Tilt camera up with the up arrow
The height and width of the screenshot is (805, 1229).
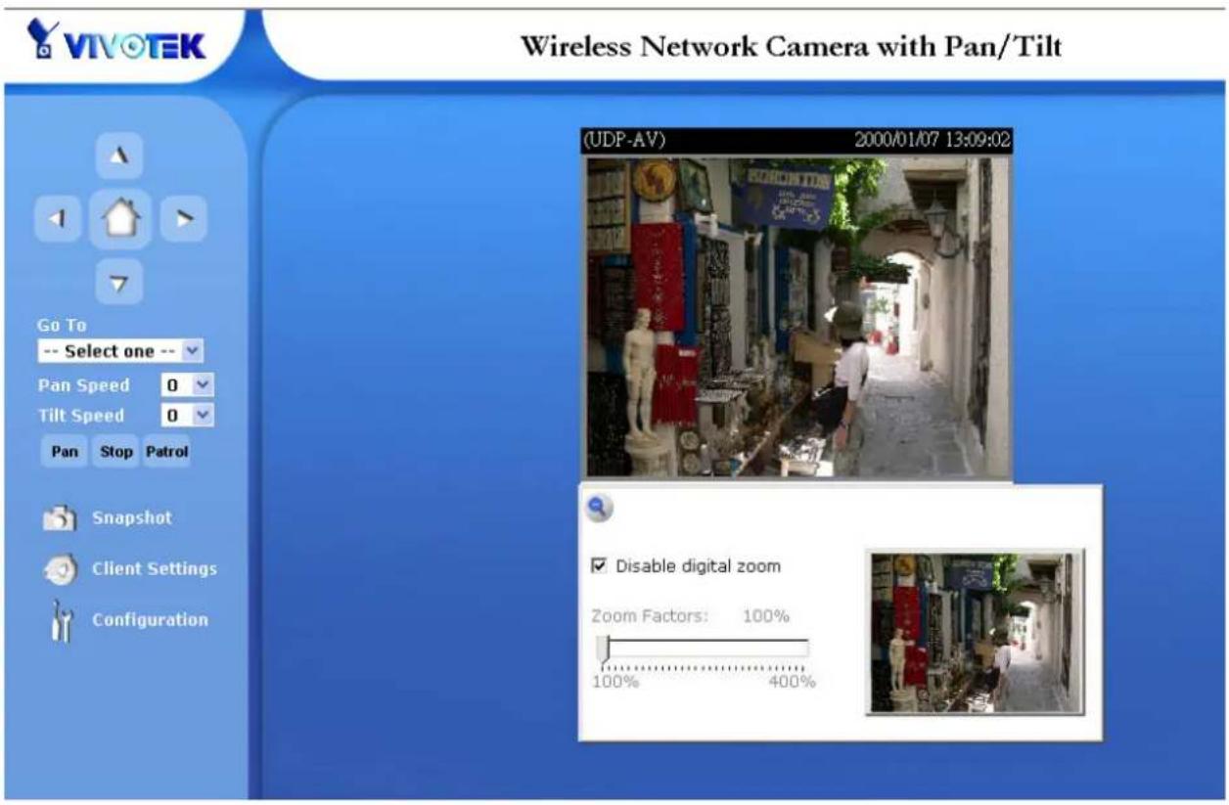click(119, 155)
